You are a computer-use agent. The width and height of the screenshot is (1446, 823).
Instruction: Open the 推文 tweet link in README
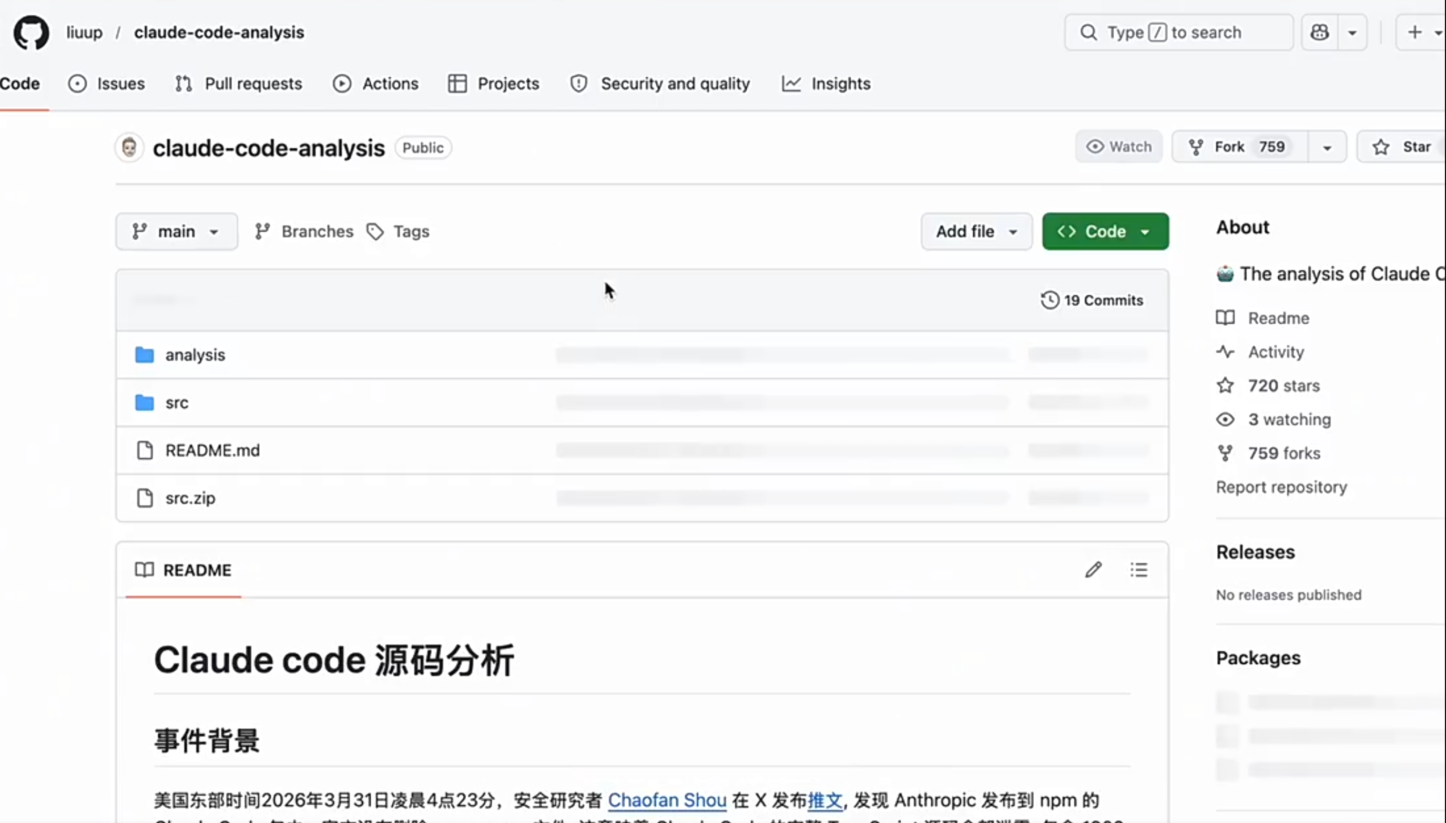pyautogui.click(x=824, y=800)
